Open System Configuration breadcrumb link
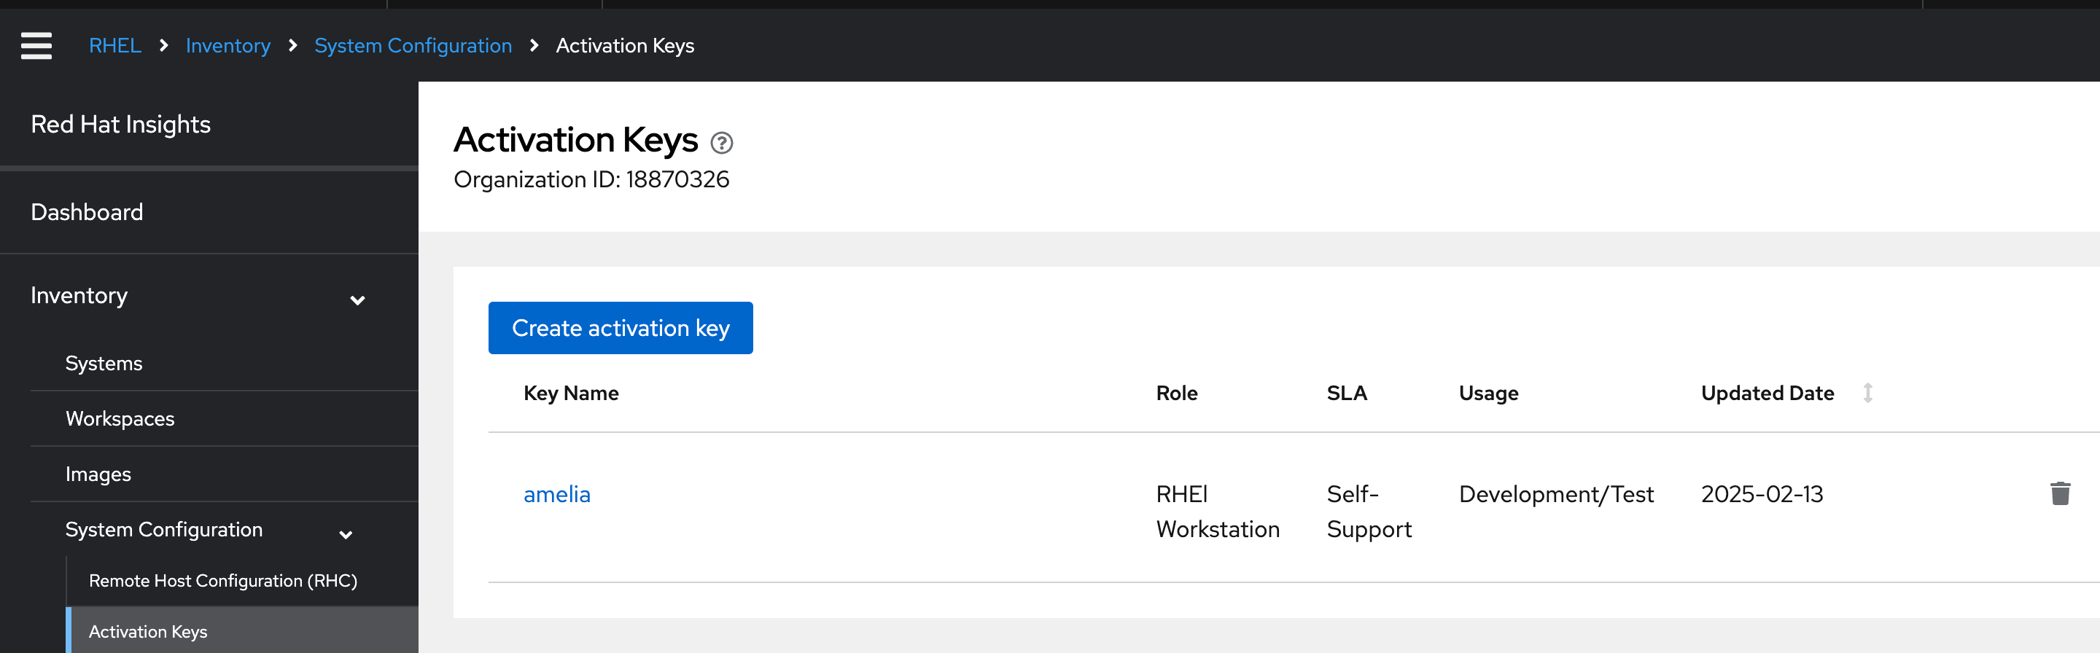The width and height of the screenshot is (2100, 653). coord(413,46)
